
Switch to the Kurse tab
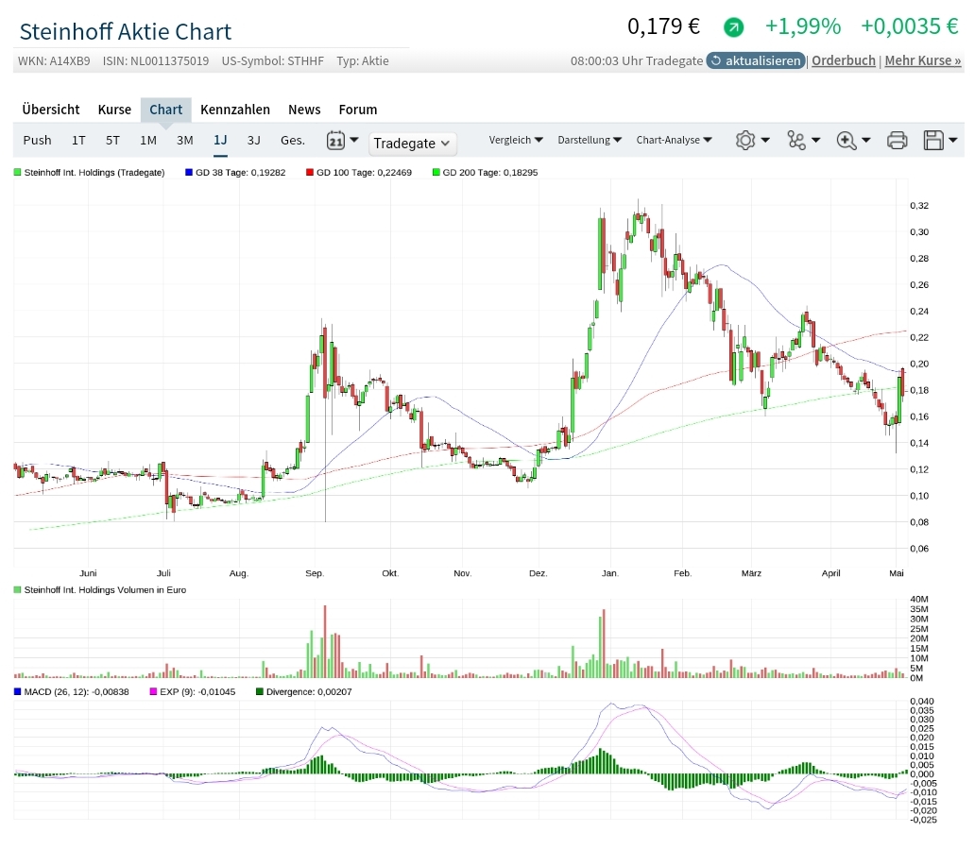114,110
